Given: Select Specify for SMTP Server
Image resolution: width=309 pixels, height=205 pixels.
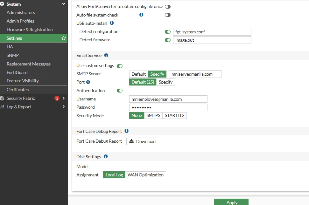Looking at the screenshot, I should 157,74.
